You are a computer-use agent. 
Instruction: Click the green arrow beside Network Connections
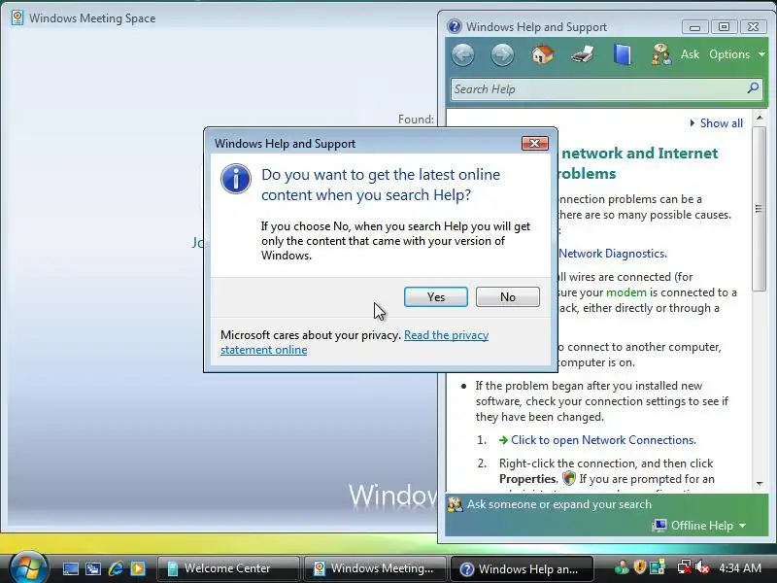pos(503,440)
